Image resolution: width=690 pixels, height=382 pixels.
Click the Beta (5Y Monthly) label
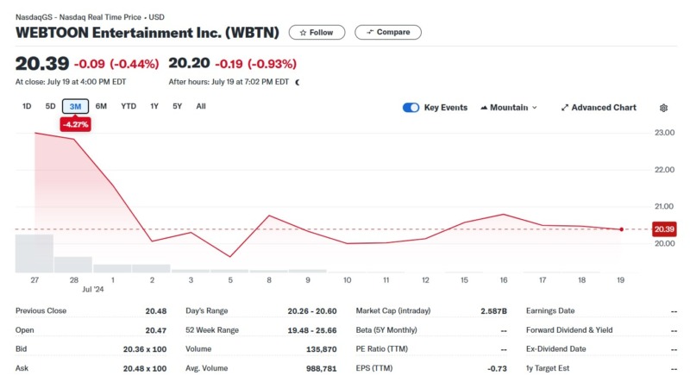[x=386, y=330]
